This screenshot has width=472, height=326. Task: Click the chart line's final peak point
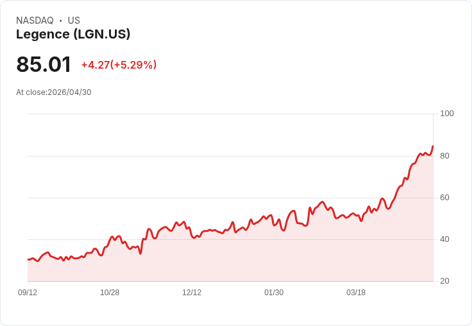[433, 146]
